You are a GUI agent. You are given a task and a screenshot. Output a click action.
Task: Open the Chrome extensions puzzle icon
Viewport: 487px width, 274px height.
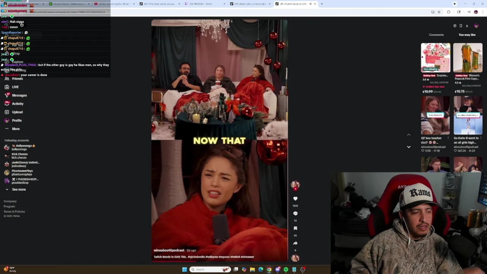(x=449, y=12)
